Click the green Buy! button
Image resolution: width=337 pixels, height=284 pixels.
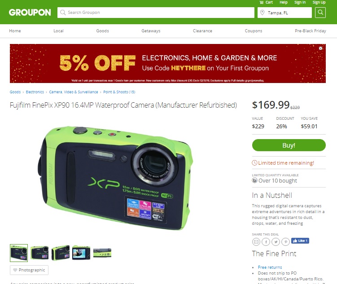[289, 145]
